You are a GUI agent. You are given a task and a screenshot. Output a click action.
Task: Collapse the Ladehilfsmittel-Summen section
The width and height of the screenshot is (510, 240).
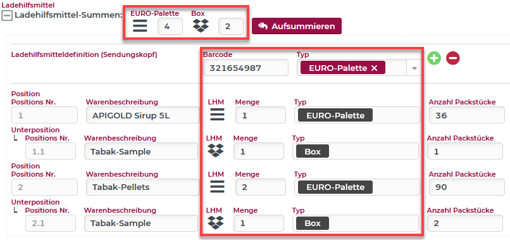pos(7,15)
